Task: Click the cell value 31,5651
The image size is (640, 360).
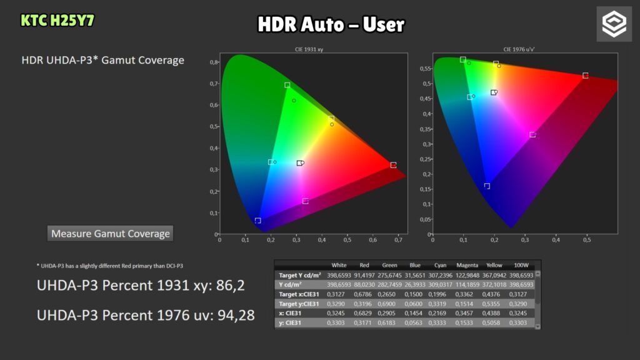Action: [415, 275]
